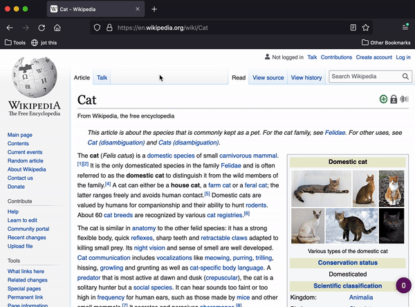
Task: Click the Wikipedia search magnifier icon
Action: [405, 77]
